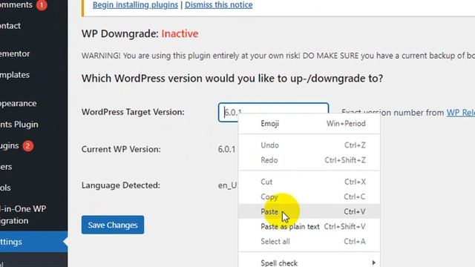The image size is (475, 267).
Task: Click the Begin installing plugins link
Action: 135,5
